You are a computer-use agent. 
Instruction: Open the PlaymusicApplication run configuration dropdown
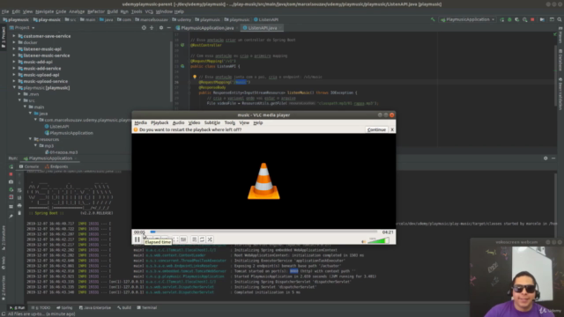(x=468, y=19)
